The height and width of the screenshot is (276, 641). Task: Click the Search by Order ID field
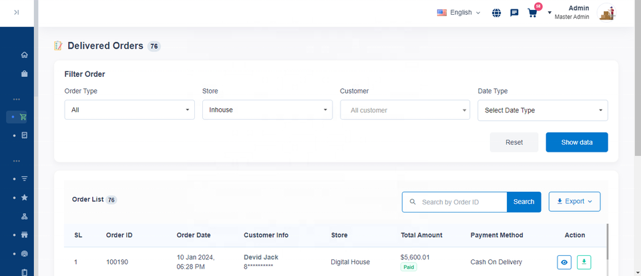click(461, 202)
